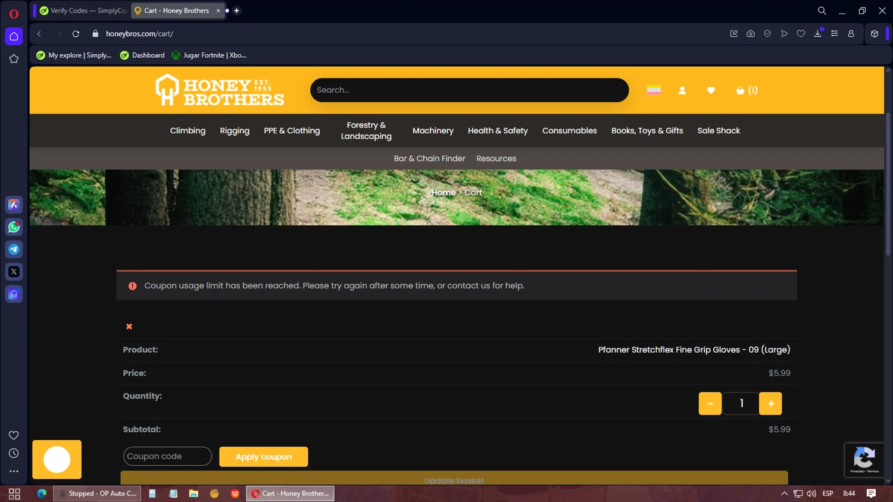Open the Resources link
The height and width of the screenshot is (502, 893).
(496, 159)
